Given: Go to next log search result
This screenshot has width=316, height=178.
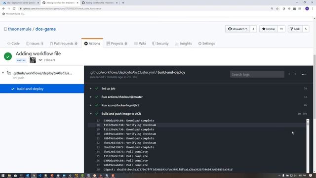Looking at the screenshot, I should tap(295, 74).
